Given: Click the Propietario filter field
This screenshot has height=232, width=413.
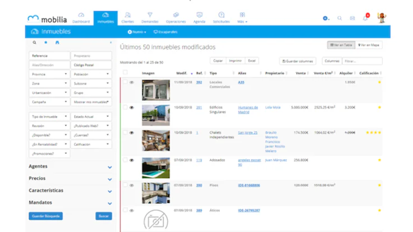Looking at the screenshot, I should coord(91,56).
